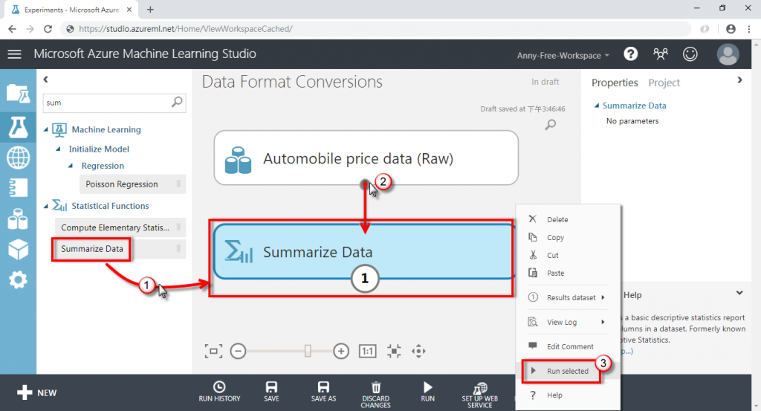Click the Run play button
761x411 pixels.
[x=427, y=392]
